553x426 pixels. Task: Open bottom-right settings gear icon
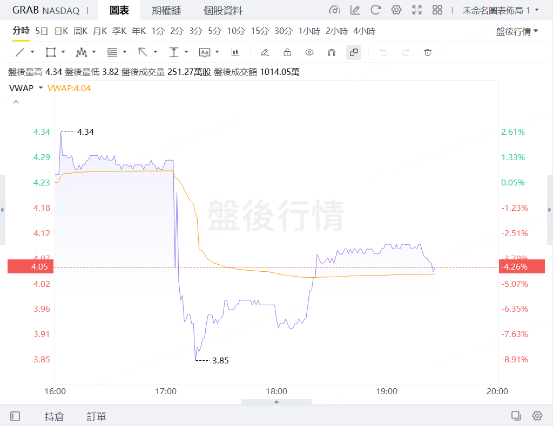click(537, 416)
